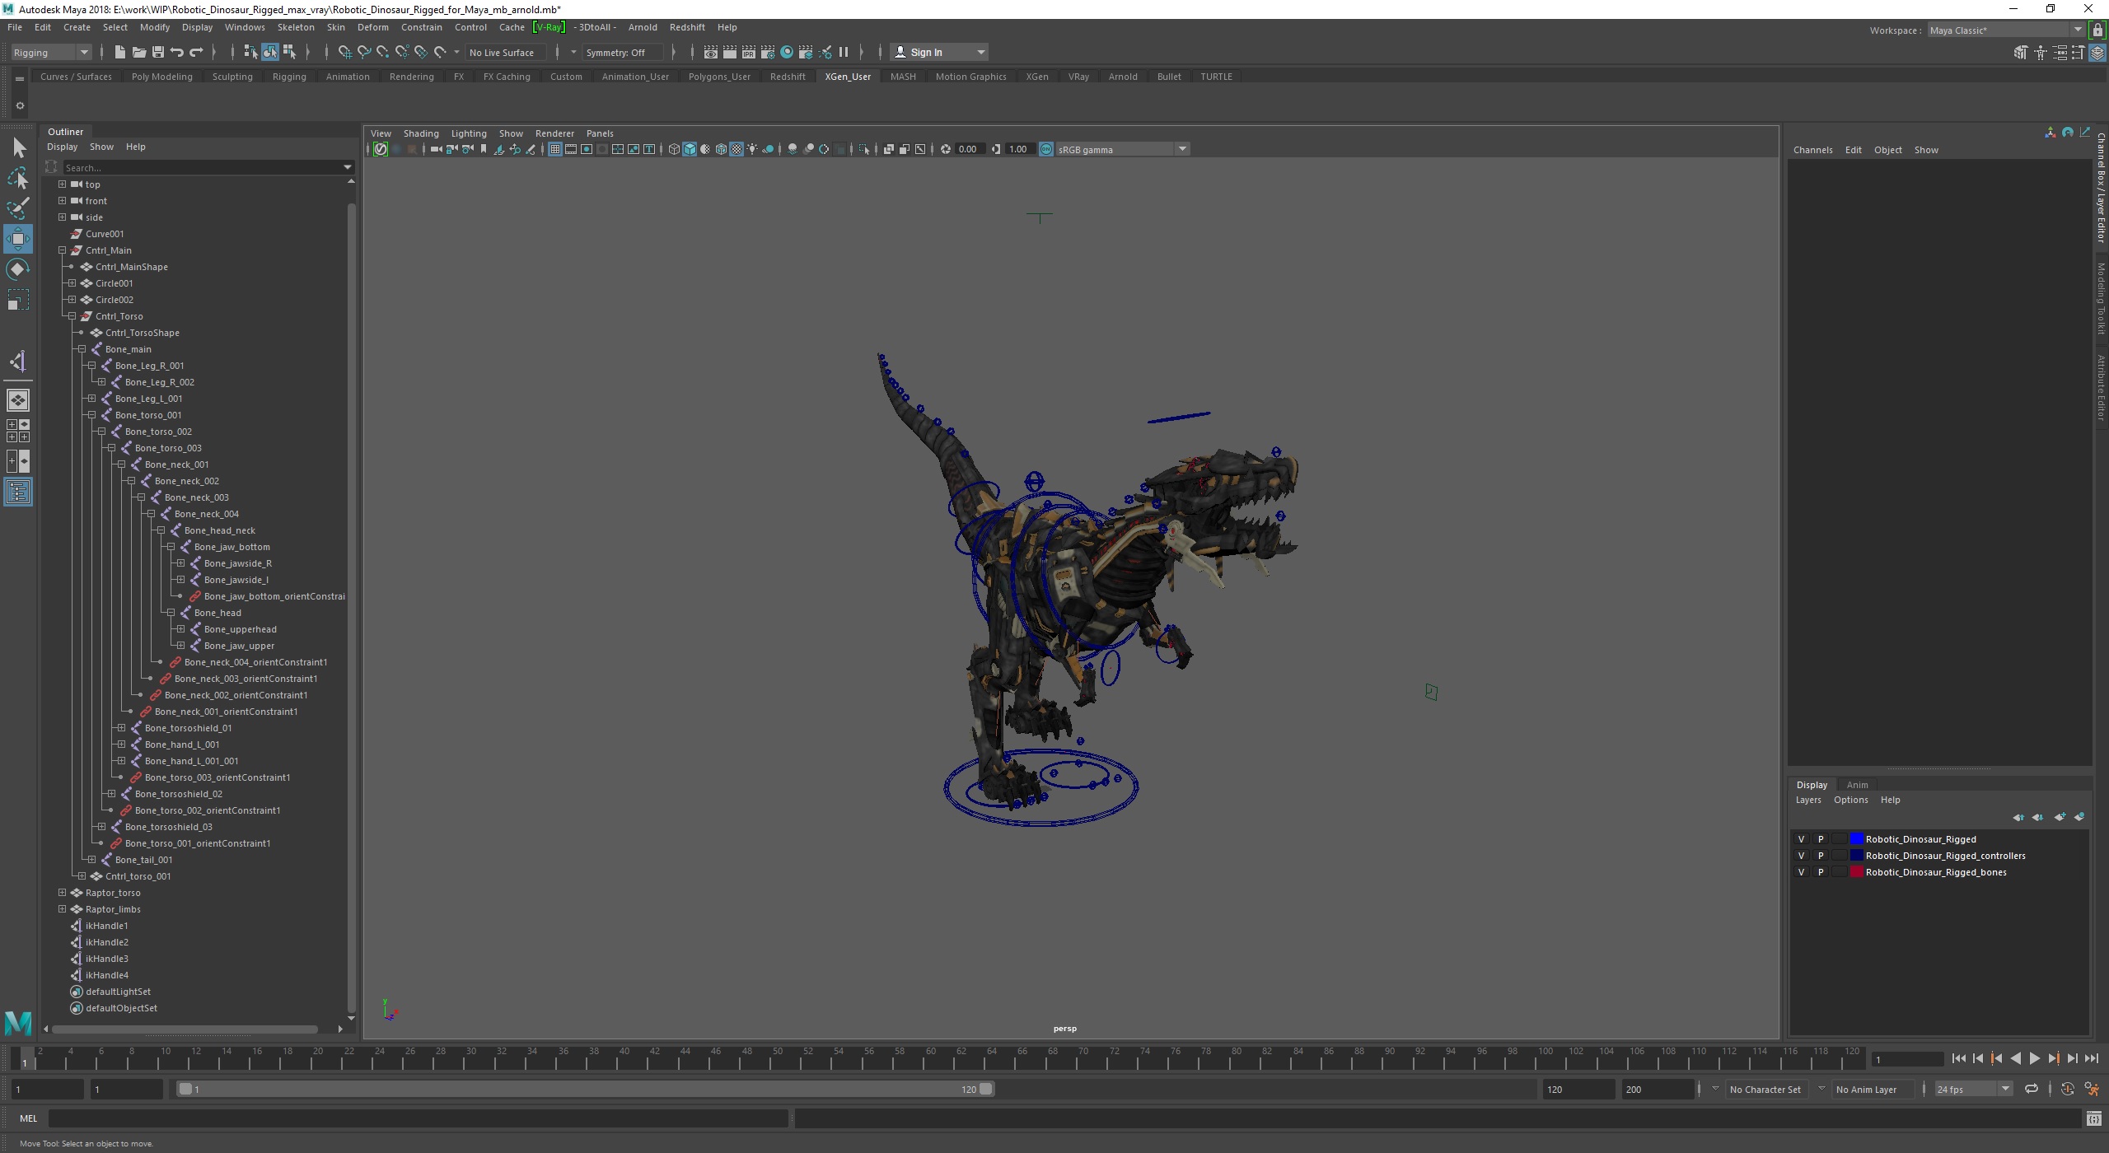2109x1153 pixels.
Task: Open the viewport Renderer menu
Action: click(554, 133)
